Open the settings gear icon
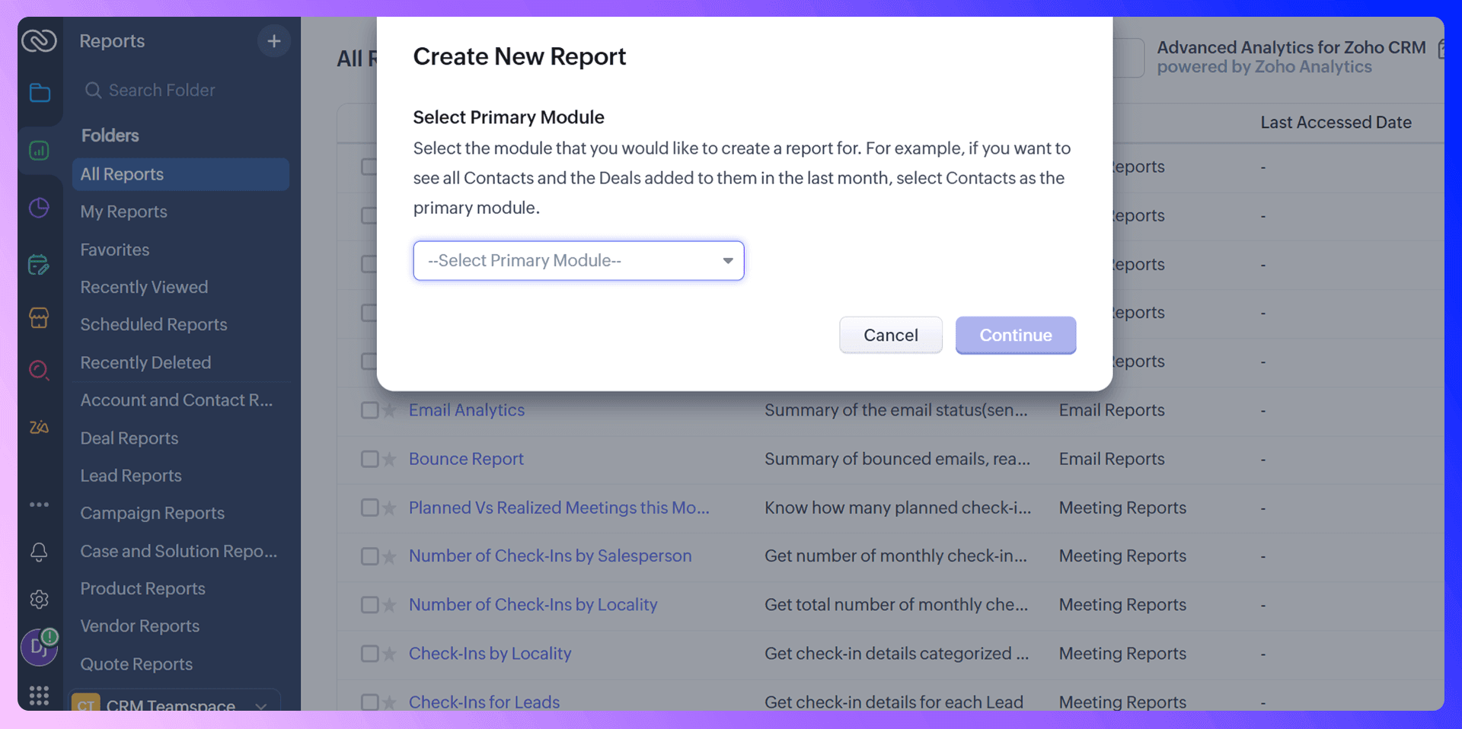The width and height of the screenshot is (1462, 729). [40, 600]
